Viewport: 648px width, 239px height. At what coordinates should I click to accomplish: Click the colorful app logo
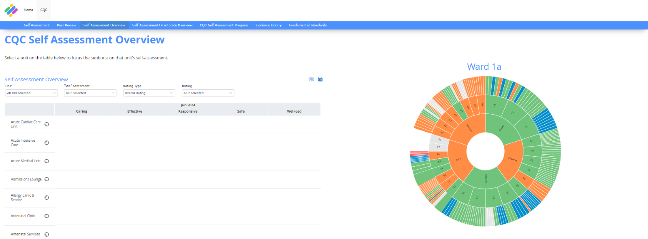11,10
